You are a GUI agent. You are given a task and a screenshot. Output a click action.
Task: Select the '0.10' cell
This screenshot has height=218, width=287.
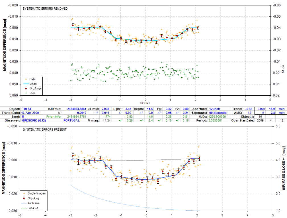[169, 120]
